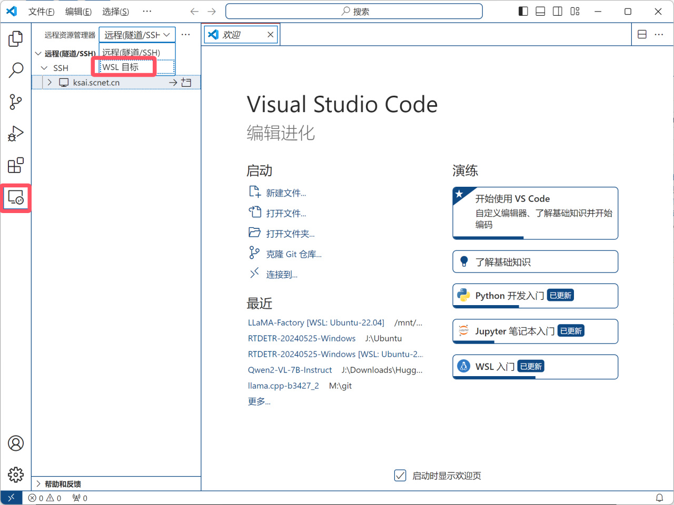Viewport: 674px width, 505px height.
Task: Open the Run and Debug view
Action: click(16, 134)
